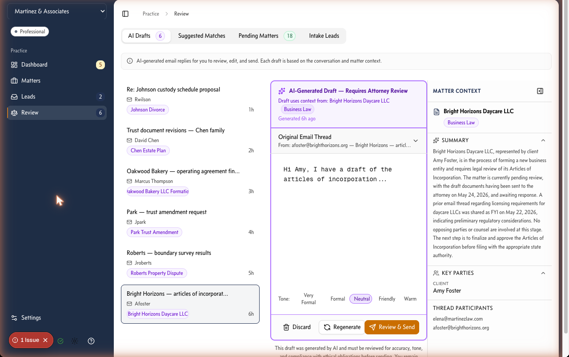Click the green check status icon
Viewport: 569px width, 357px height.
coord(60,341)
